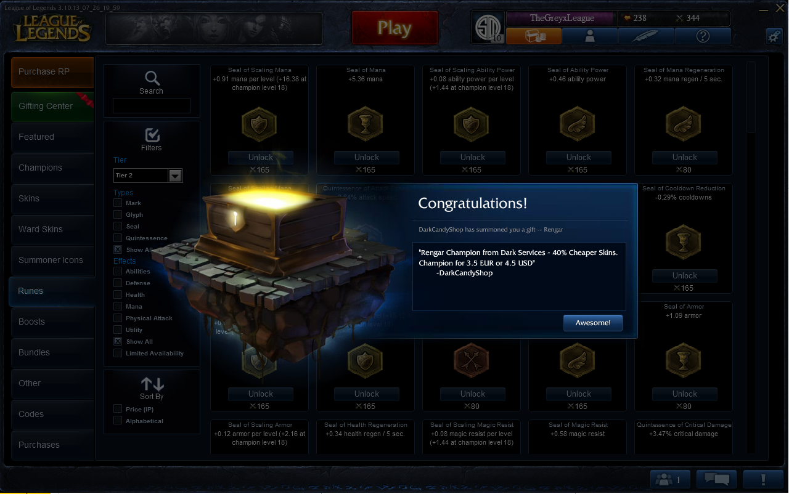Sort runes by Price (IP)

[118, 409]
